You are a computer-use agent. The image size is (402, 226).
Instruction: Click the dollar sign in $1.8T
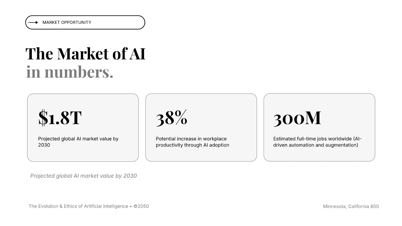pos(43,118)
